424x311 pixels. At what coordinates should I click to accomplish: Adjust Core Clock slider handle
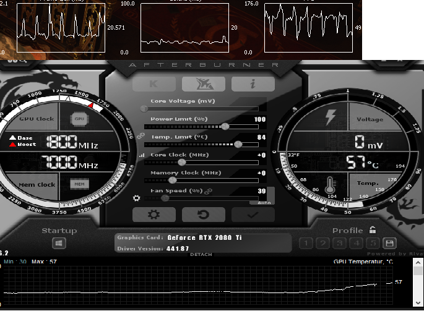[182, 163]
